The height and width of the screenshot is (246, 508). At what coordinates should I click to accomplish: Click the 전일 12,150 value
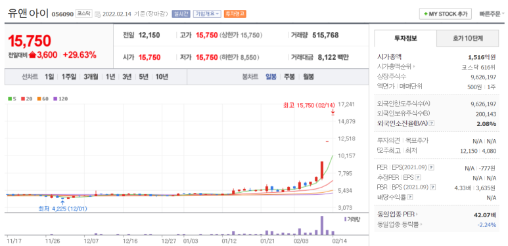point(149,35)
